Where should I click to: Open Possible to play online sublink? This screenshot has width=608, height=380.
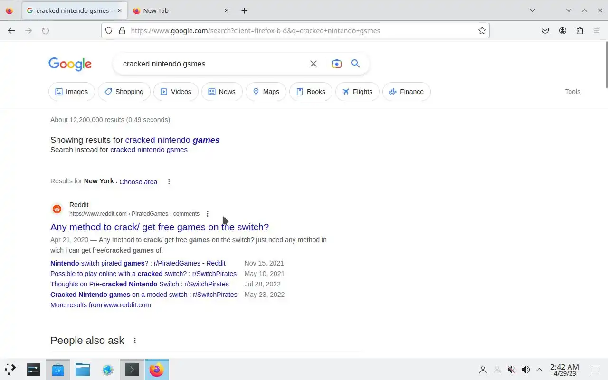click(143, 274)
